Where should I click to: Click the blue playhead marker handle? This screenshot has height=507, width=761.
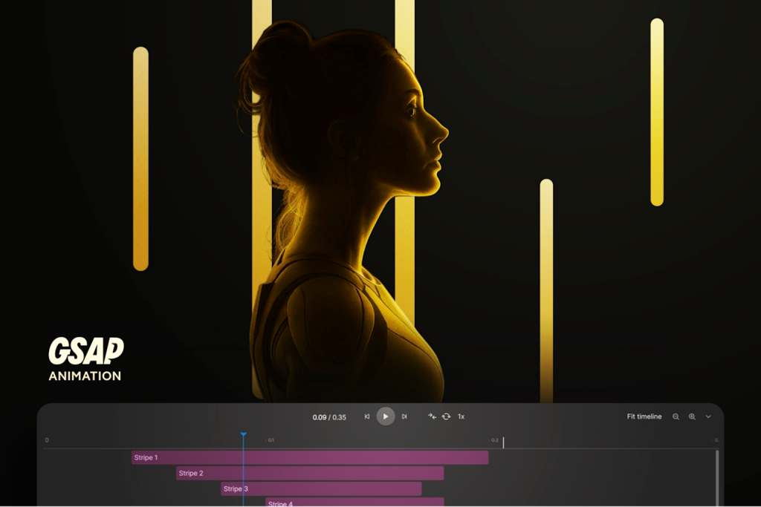(243, 435)
